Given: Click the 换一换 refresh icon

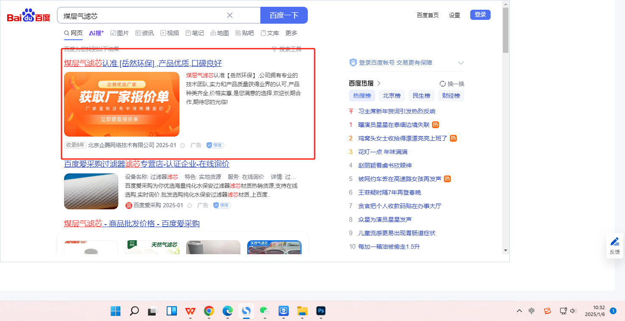Looking at the screenshot, I should pos(443,84).
